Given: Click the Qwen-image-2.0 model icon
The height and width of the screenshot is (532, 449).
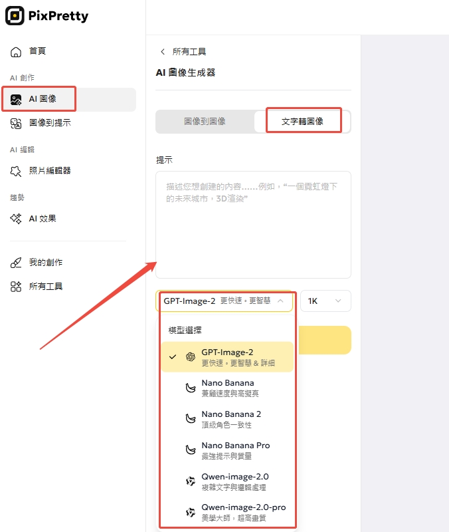Looking at the screenshot, I should (x=191, y=481).
